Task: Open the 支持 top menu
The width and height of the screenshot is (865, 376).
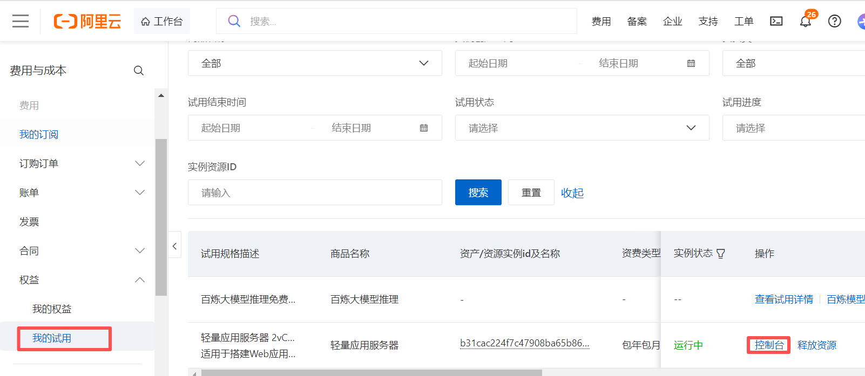Action: click(708, 22)
